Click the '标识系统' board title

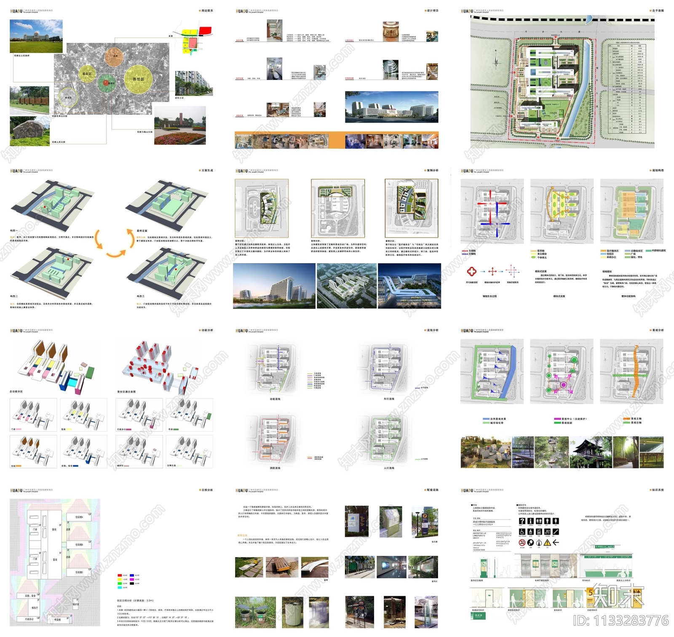pos(657,490)
